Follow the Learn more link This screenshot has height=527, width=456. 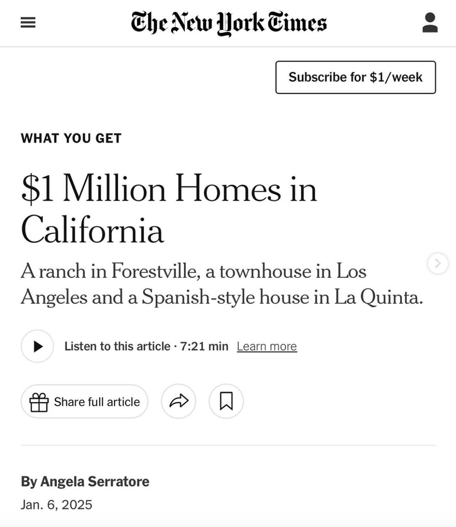267,346
